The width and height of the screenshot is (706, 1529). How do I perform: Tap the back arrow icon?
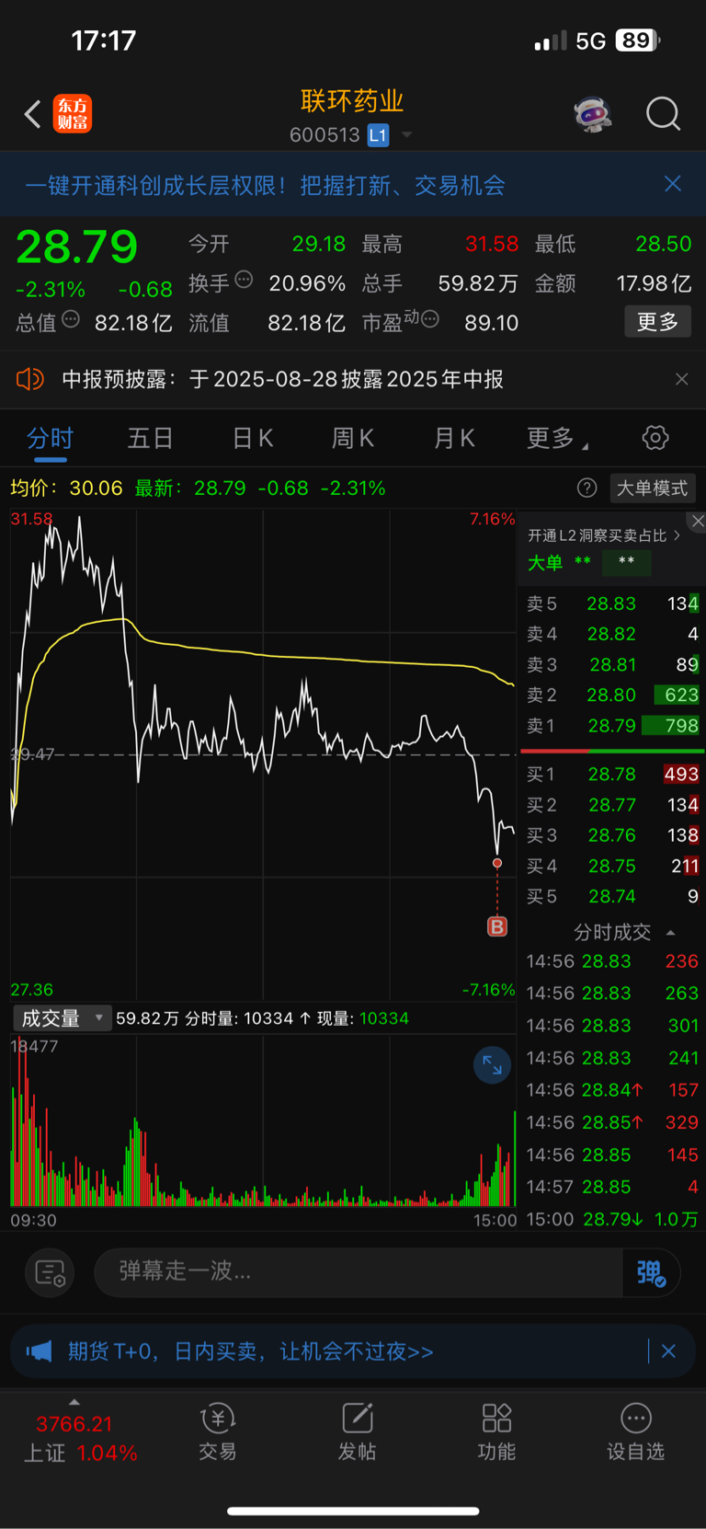click(x=33, y=114)
